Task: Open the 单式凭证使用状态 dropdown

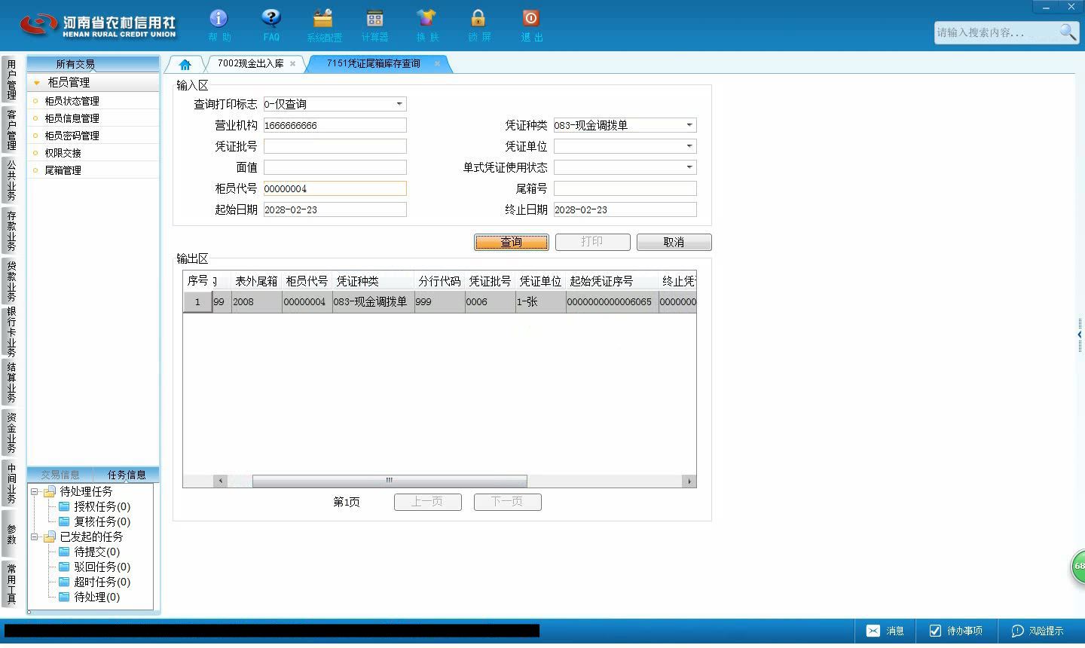Action: (689, 167)
